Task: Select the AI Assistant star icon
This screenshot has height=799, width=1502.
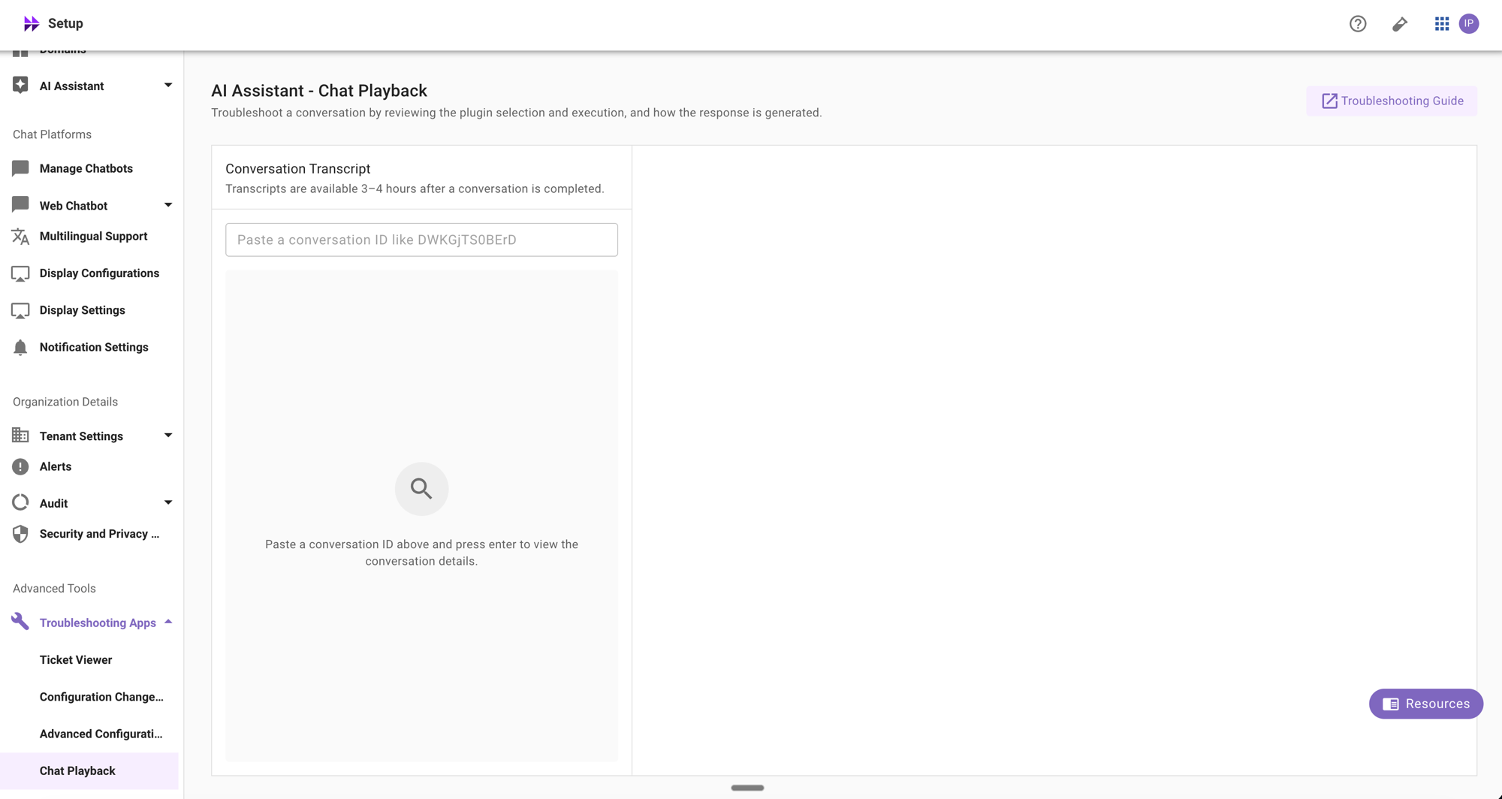Action: coord(20,85)
